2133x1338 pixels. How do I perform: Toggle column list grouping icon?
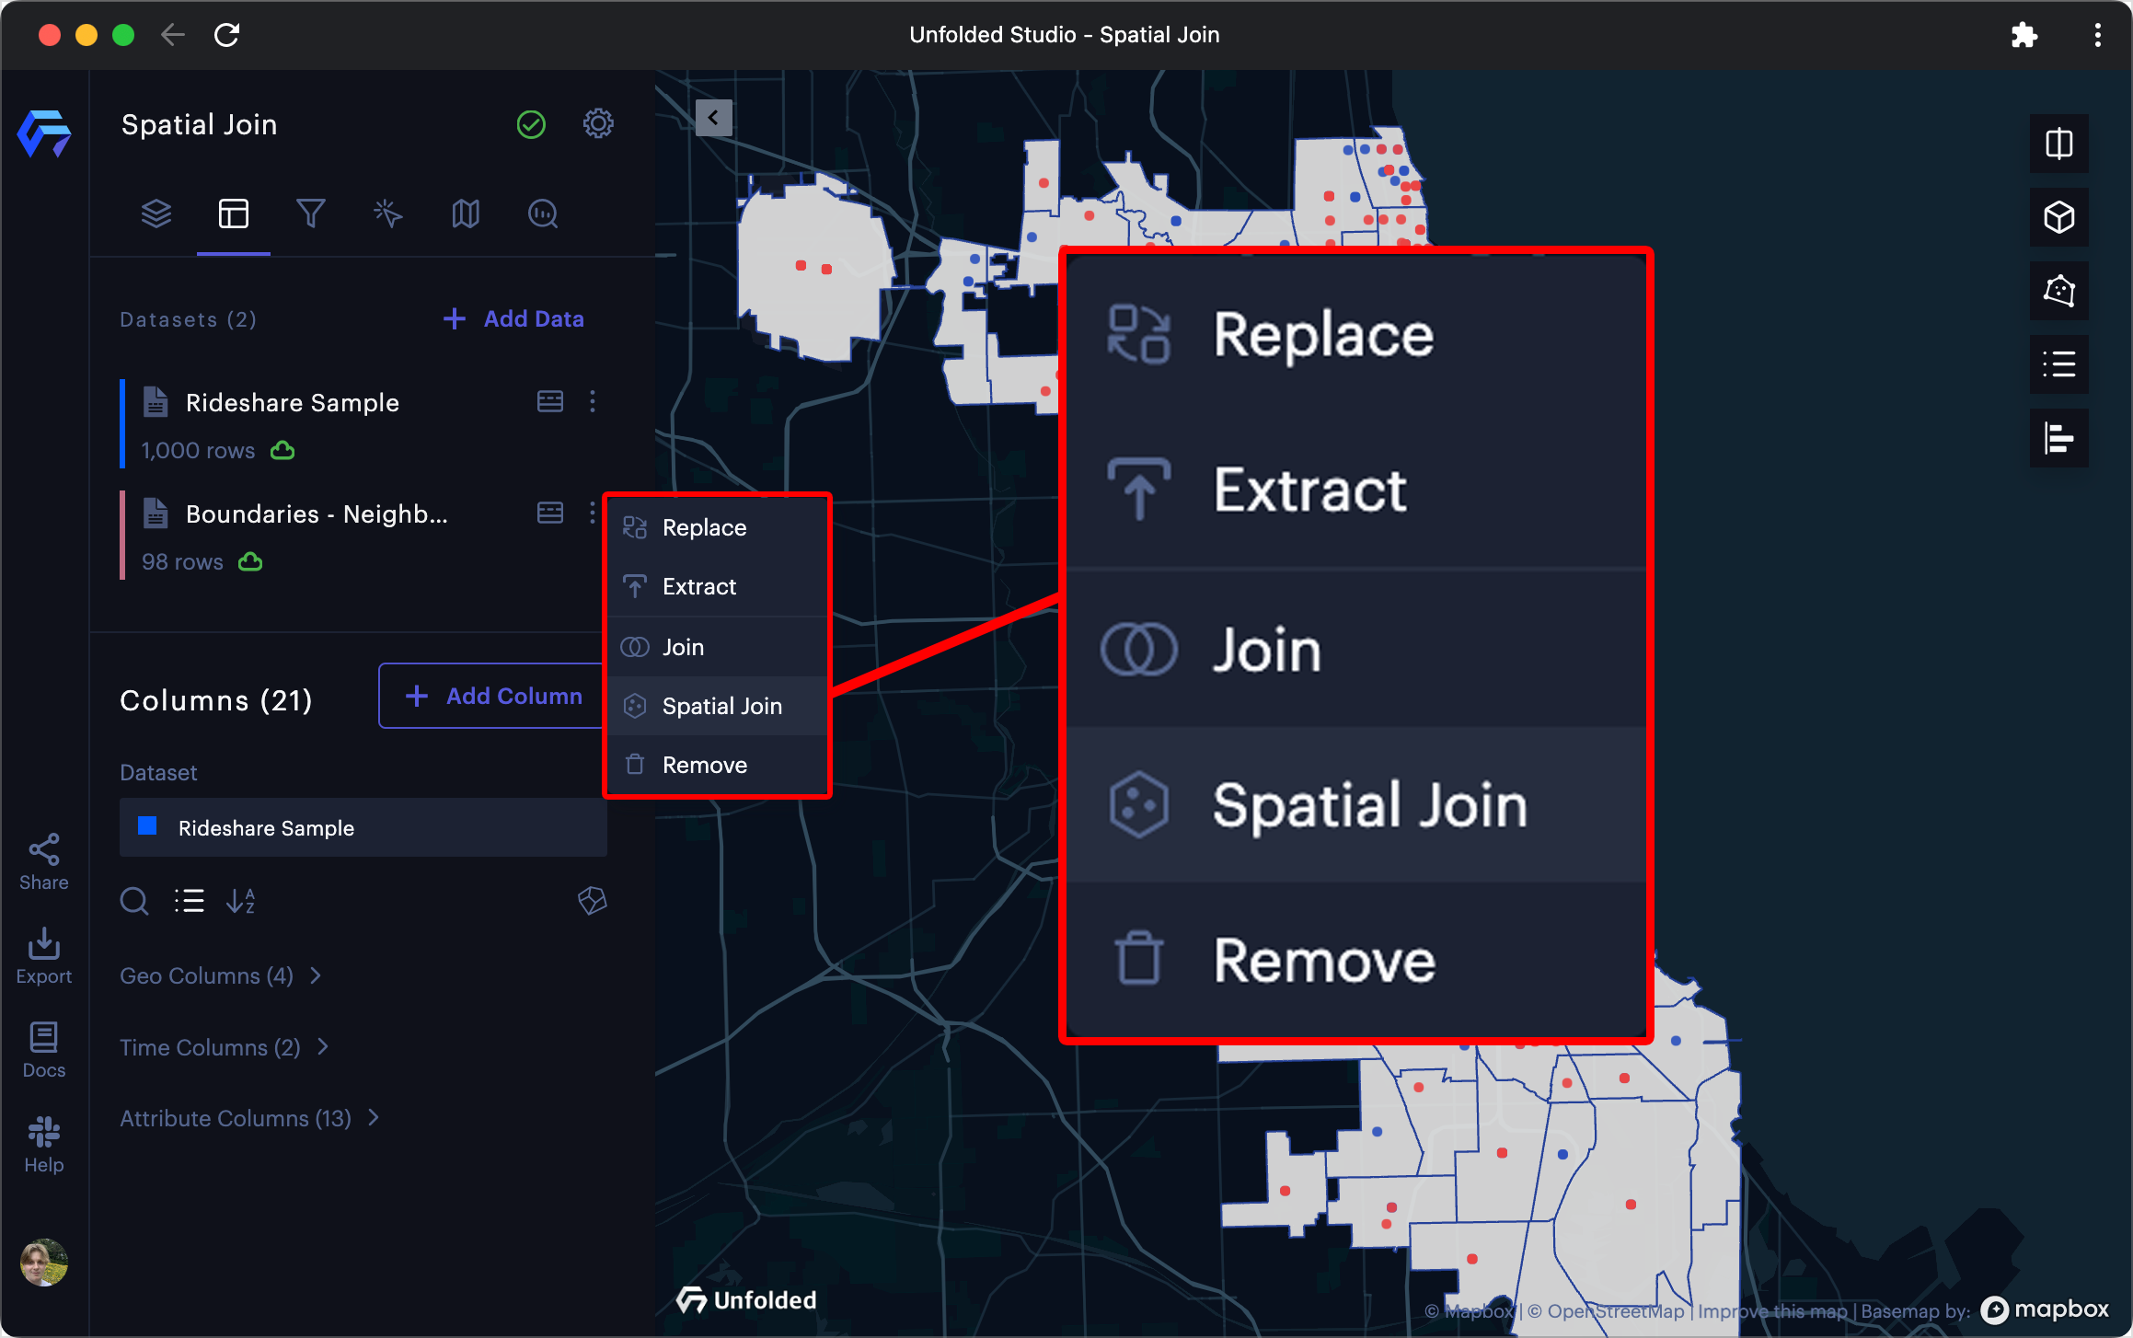tap(189, 900)
